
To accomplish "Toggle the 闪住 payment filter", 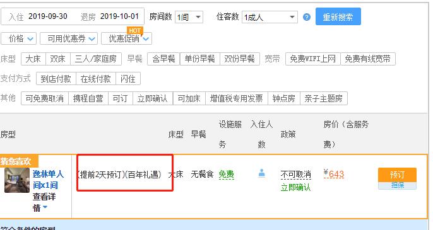I will 128,79.
